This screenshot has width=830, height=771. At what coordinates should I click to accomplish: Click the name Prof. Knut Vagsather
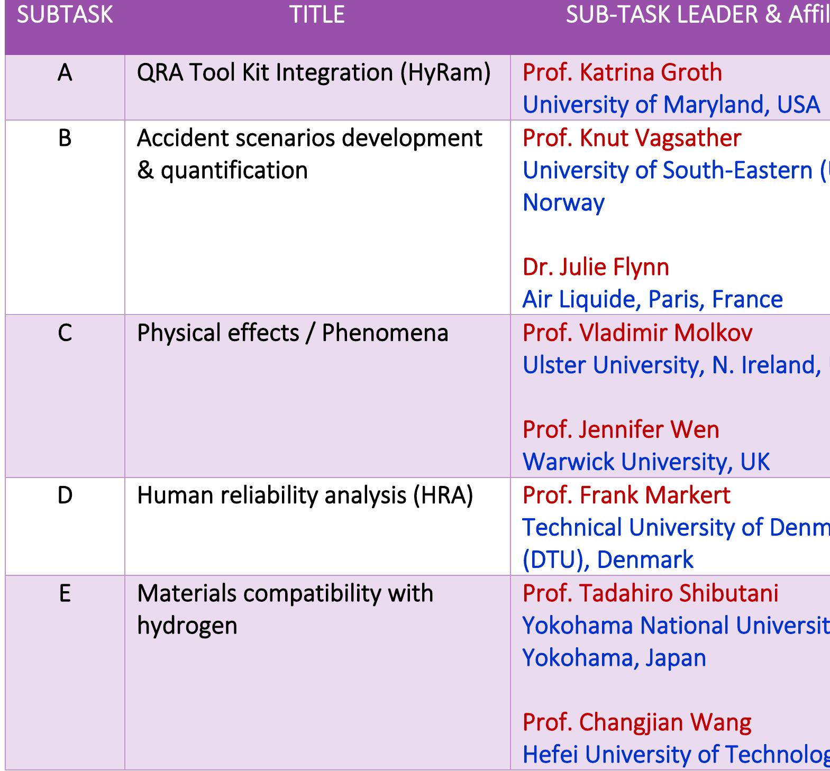632,138
